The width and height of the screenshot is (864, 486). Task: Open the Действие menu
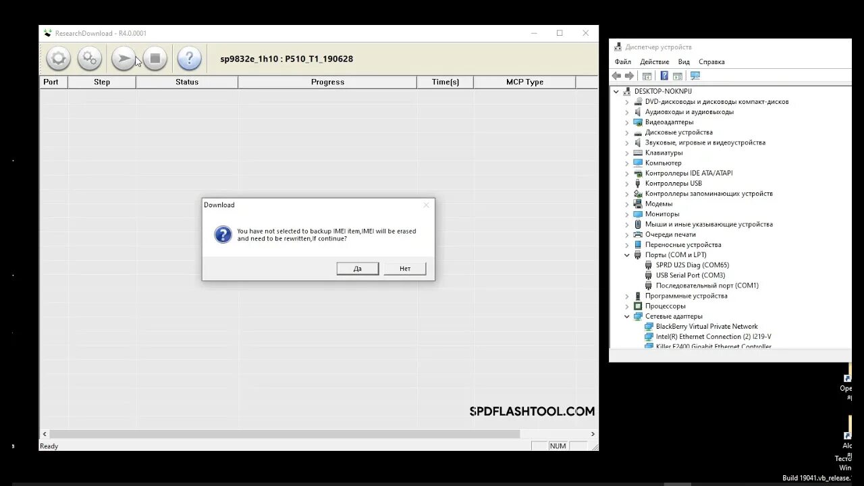[x=655, y=61]
